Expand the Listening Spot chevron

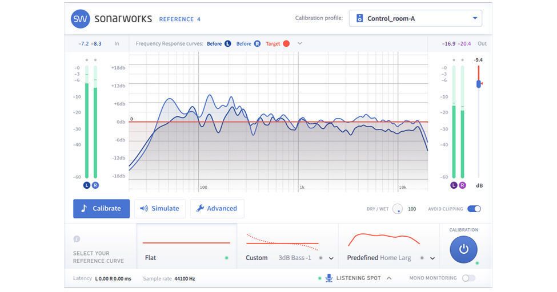pyautogui.click(x=389, y=278)
